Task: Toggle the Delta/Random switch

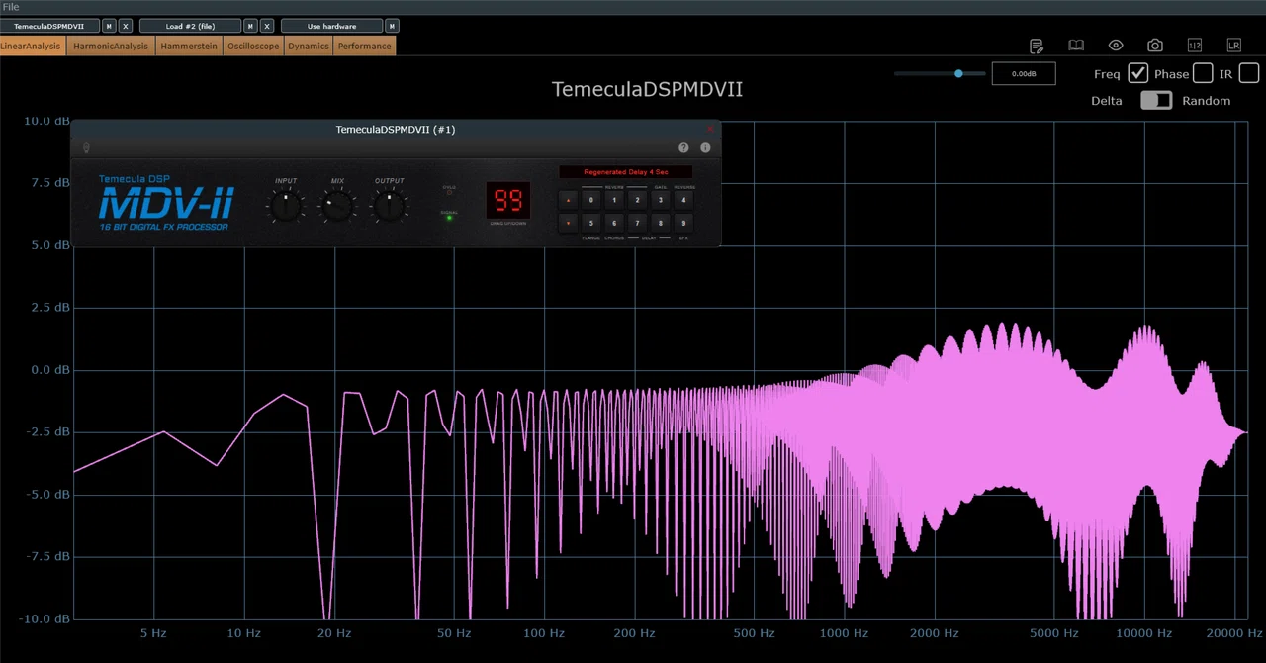Action: tap(1156, 100)
